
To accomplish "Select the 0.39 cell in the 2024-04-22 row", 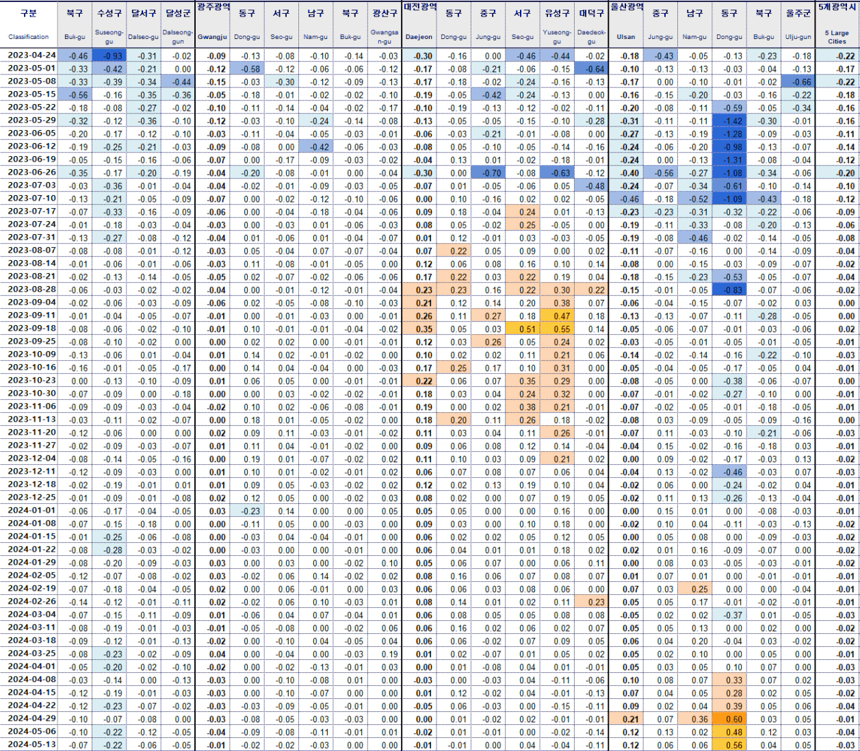I will [x=729, y=706].
